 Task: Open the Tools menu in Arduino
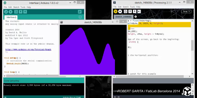pos(23,7)
